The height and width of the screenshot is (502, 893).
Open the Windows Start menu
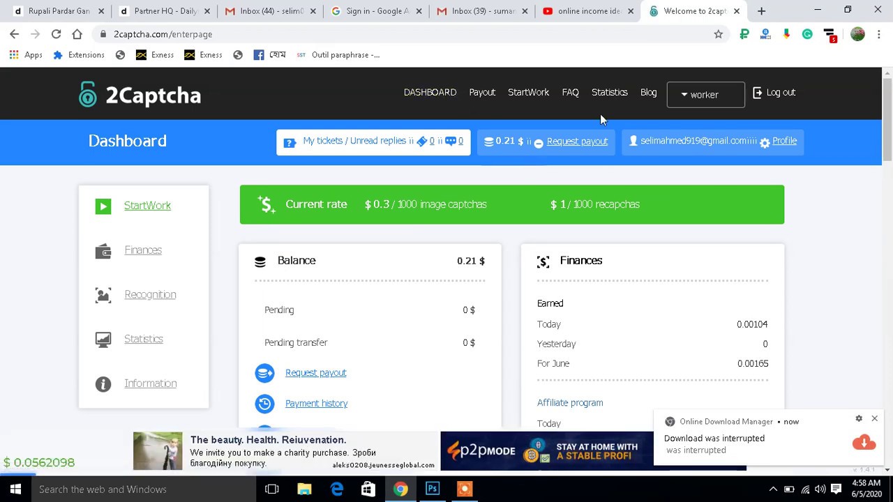tap(15, 489)
